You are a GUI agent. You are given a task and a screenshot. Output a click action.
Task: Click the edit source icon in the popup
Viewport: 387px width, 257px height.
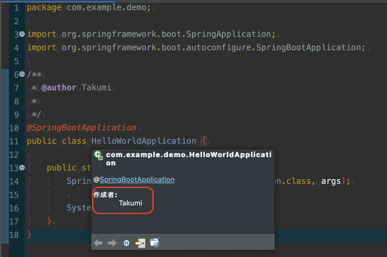coord(140,243)
